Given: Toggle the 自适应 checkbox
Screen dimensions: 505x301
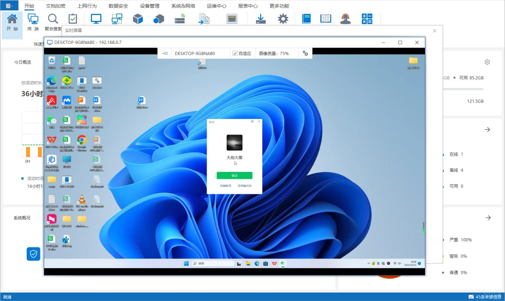Looking at the screenshot, I should tap(235, 53).
